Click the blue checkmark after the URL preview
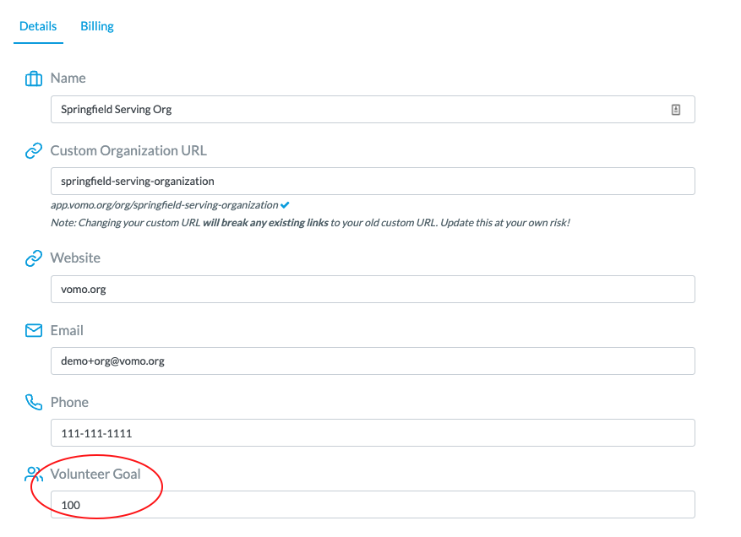This screenshot has width=741, height=537. click(285, 205)
